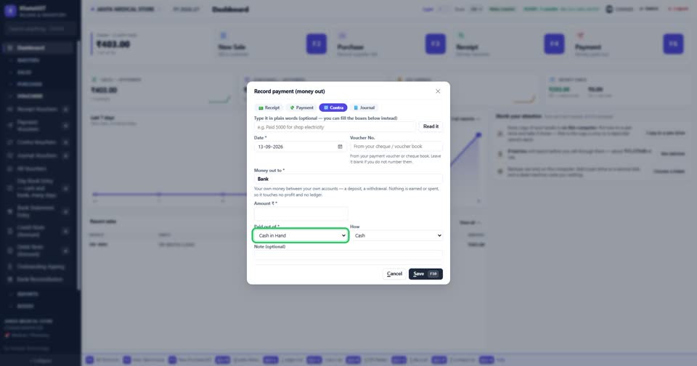Close the Record payment dialog

438,91
